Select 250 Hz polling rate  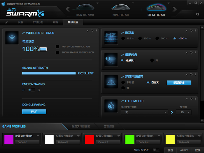140,38
